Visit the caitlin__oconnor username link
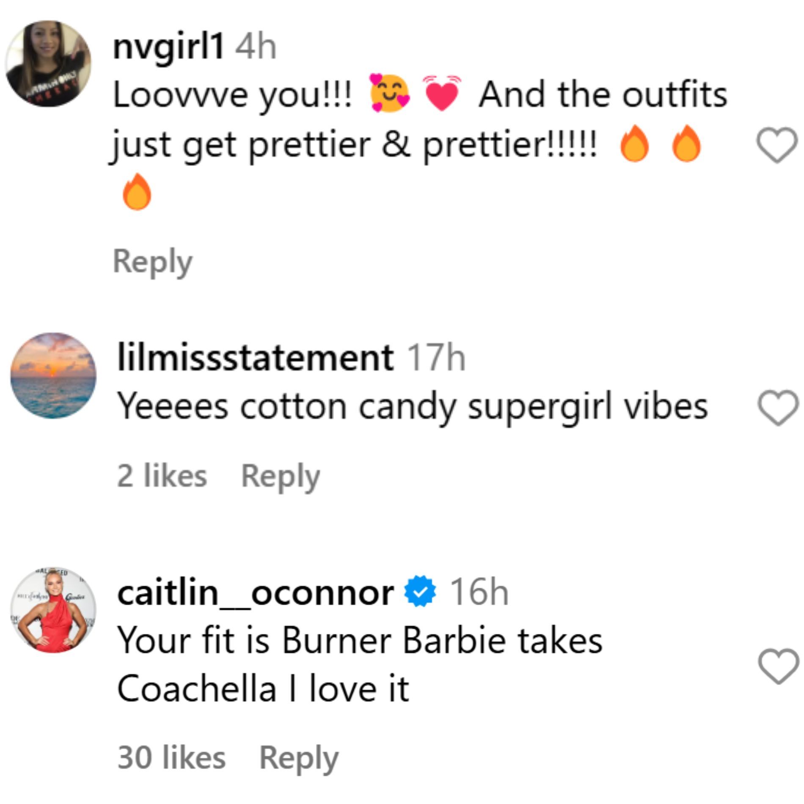The width and height of the screenshot is (804, 804). pos(255,593)
